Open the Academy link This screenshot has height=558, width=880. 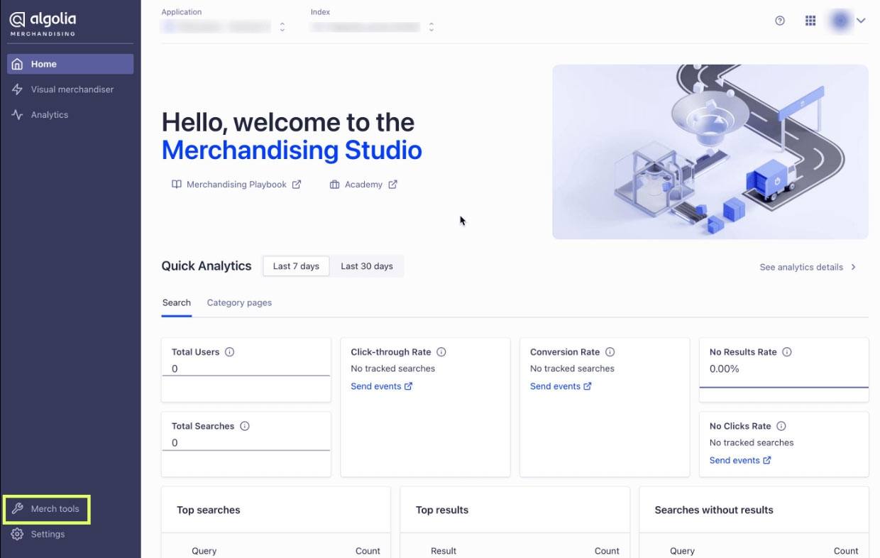point(363,185)
